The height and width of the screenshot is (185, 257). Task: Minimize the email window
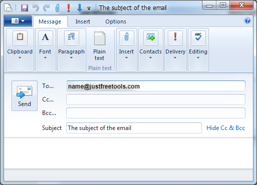209,5
